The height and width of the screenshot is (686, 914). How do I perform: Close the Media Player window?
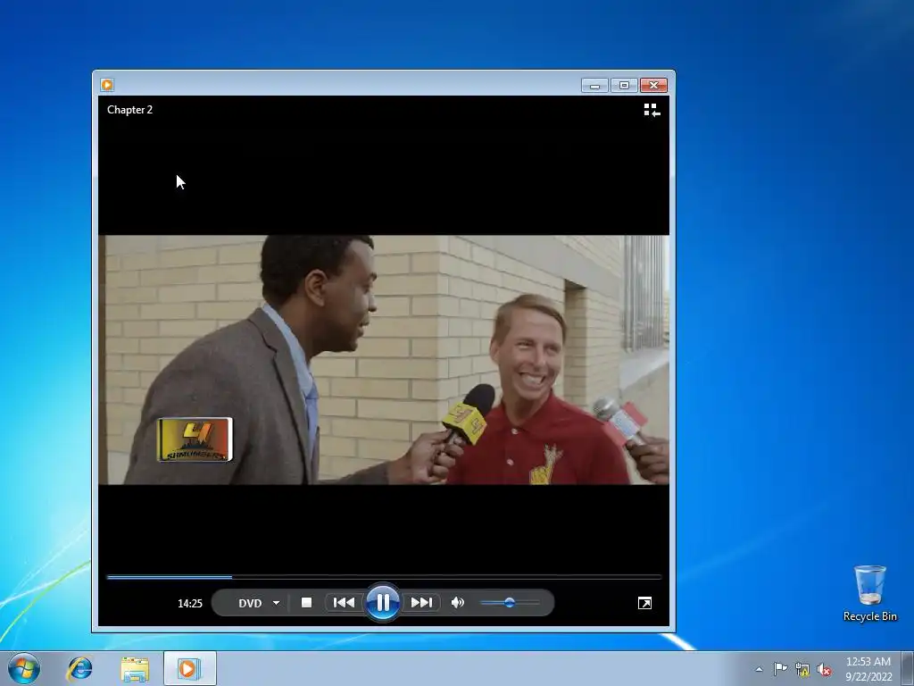(654, 86)
